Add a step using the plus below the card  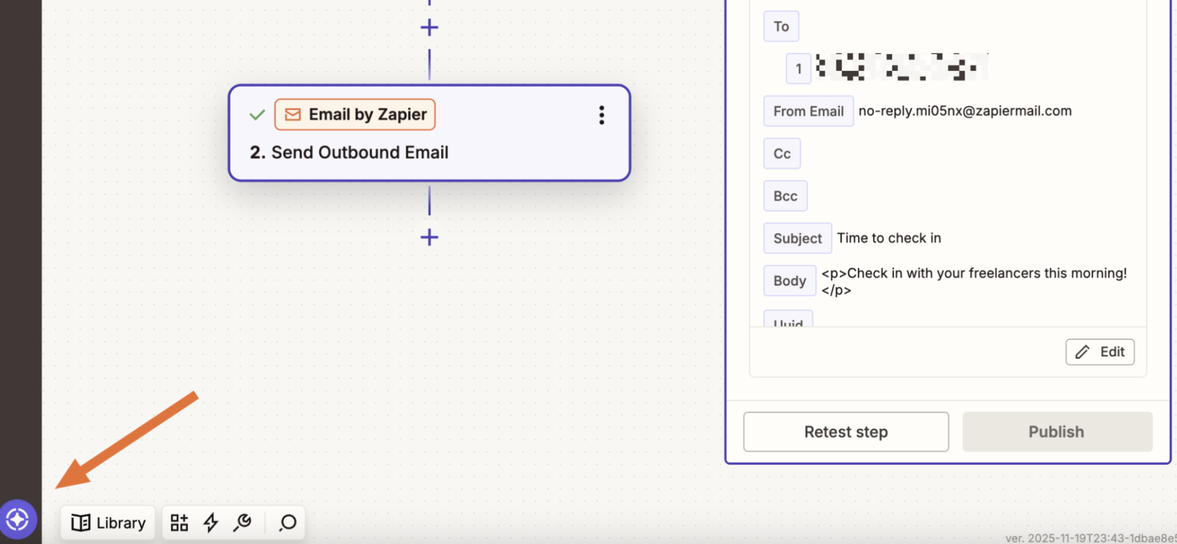(429, 237)
